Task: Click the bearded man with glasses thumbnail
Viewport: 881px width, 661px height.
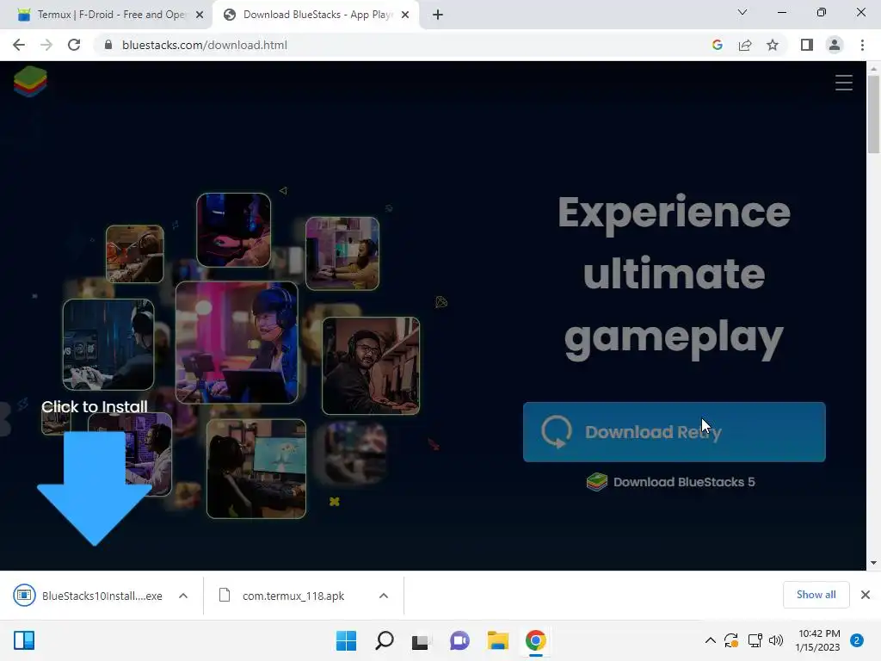Action: [x=371, y=366]
